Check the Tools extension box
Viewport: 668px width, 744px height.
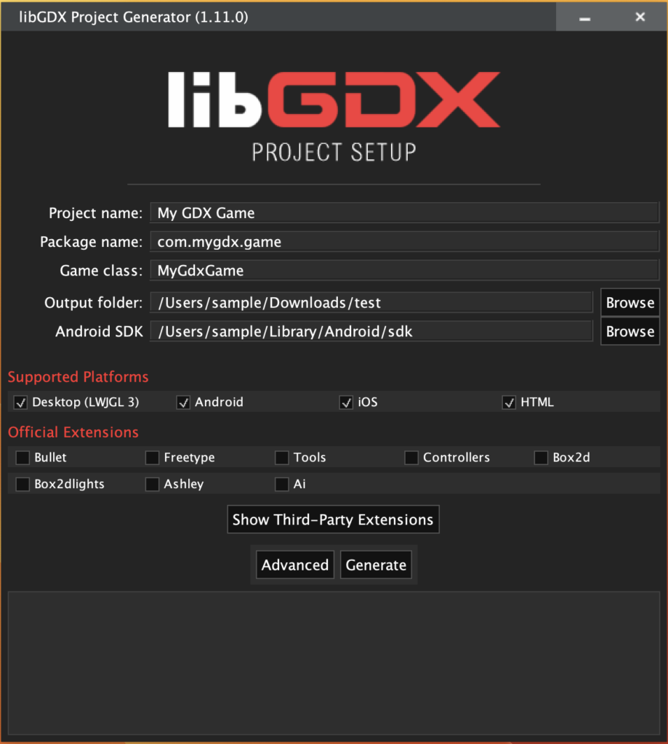point(282,458)
